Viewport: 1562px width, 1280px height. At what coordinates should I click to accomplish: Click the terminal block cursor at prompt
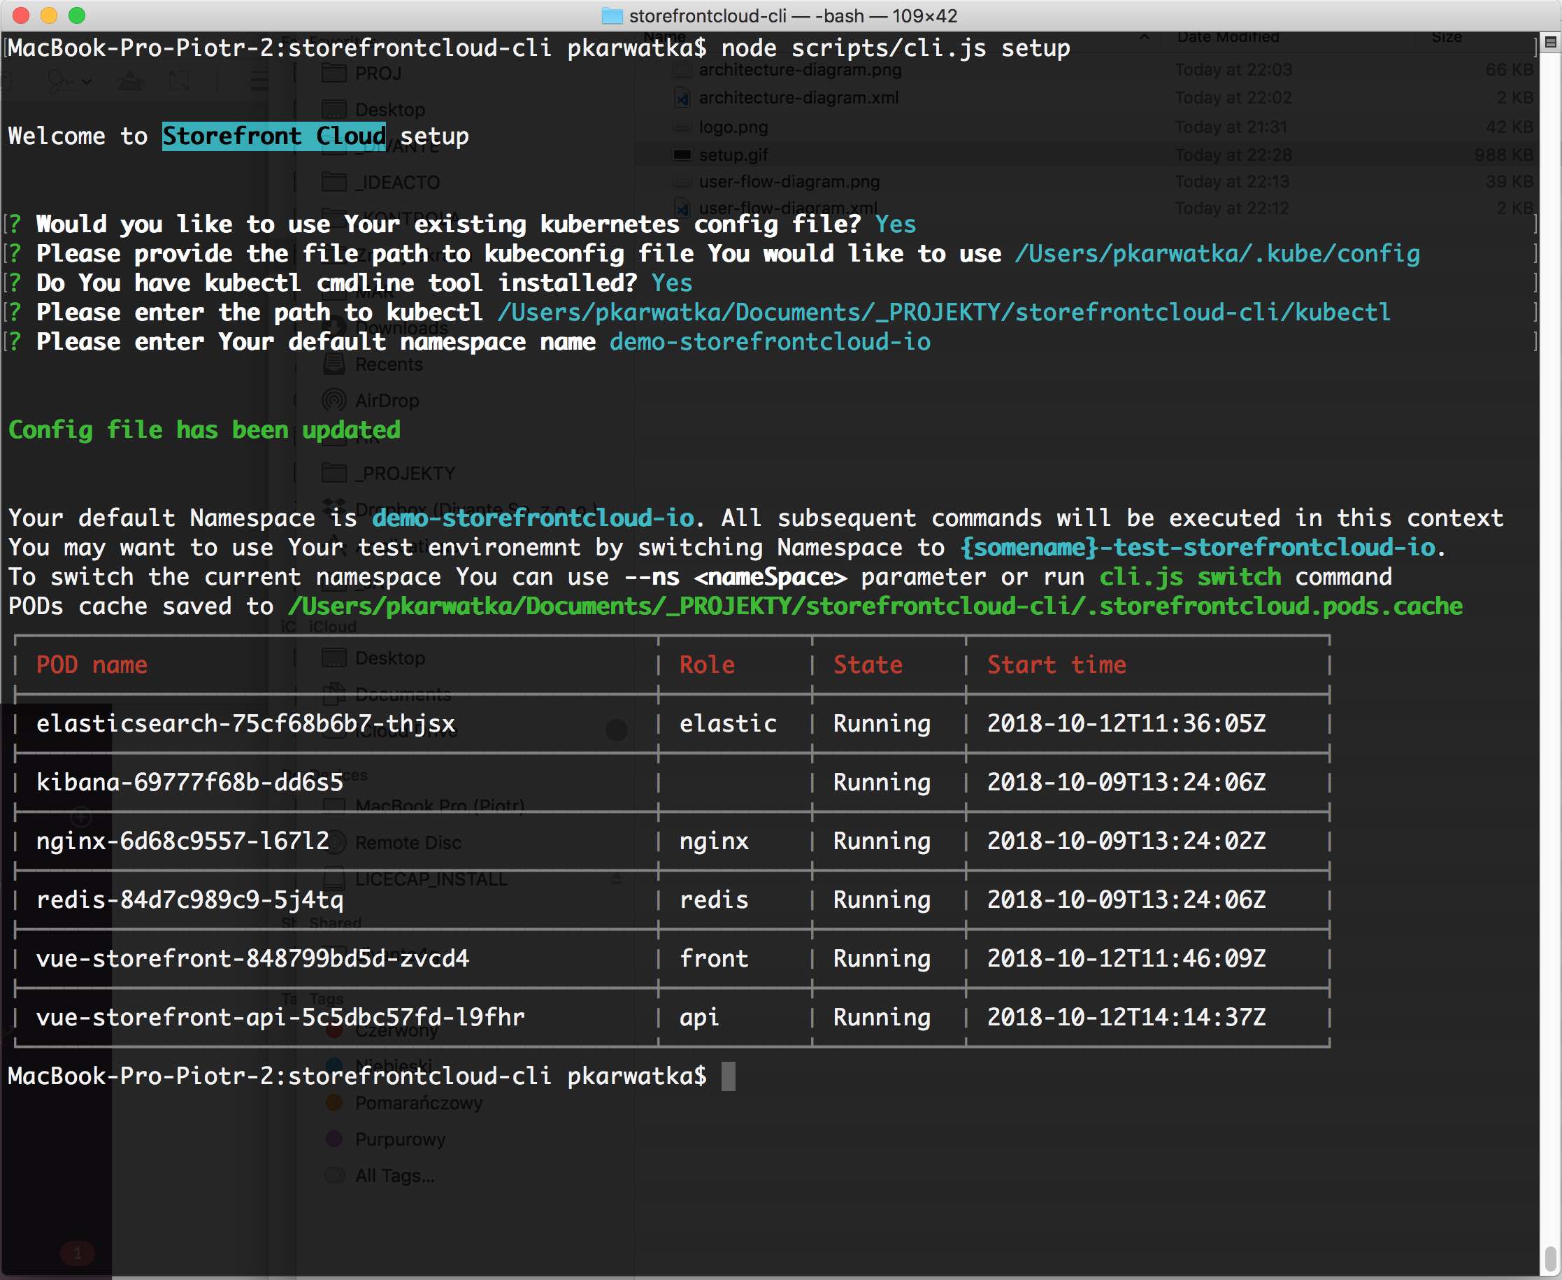click(x=728, y=1076)
